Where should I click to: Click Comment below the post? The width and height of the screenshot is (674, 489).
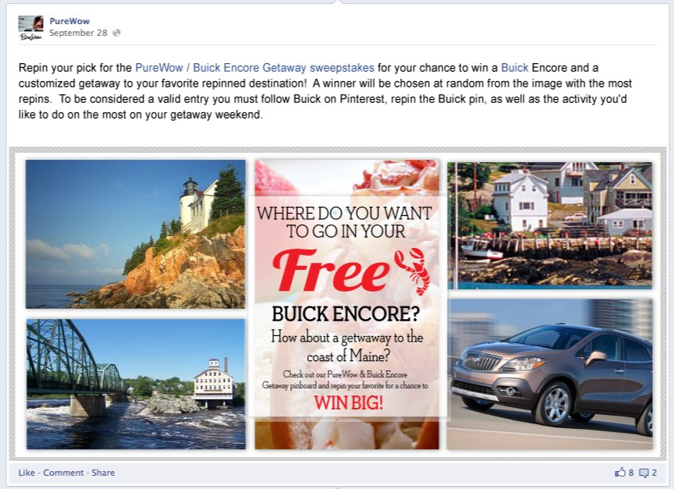pos(64,473)
